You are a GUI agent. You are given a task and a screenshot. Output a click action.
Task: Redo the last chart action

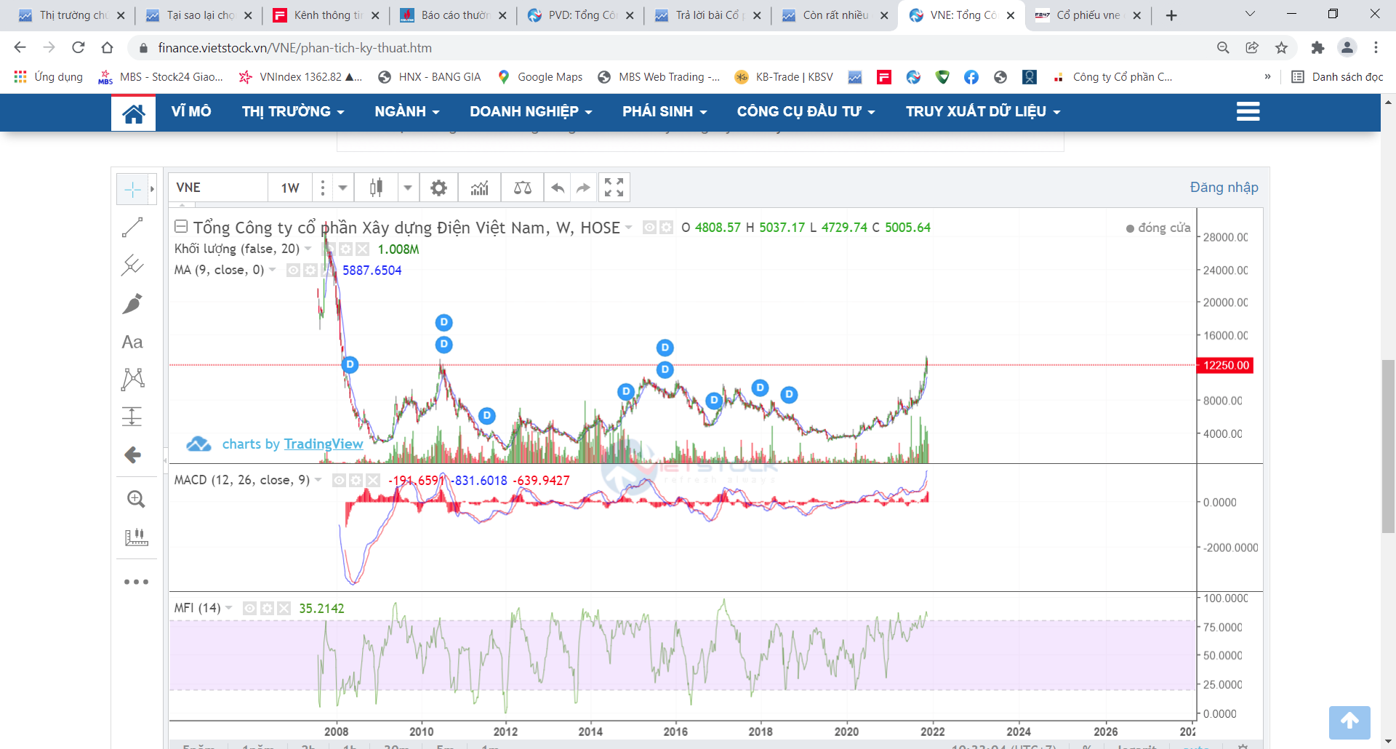[x=583, y=188]
